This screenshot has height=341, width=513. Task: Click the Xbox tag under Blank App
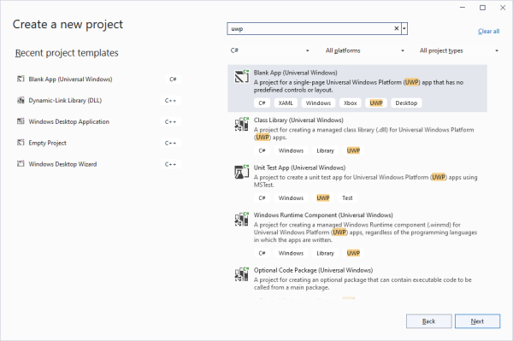click(x=350, y=103)
